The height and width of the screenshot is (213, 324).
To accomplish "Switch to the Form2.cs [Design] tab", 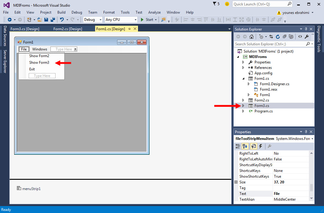I will [68, 29].
